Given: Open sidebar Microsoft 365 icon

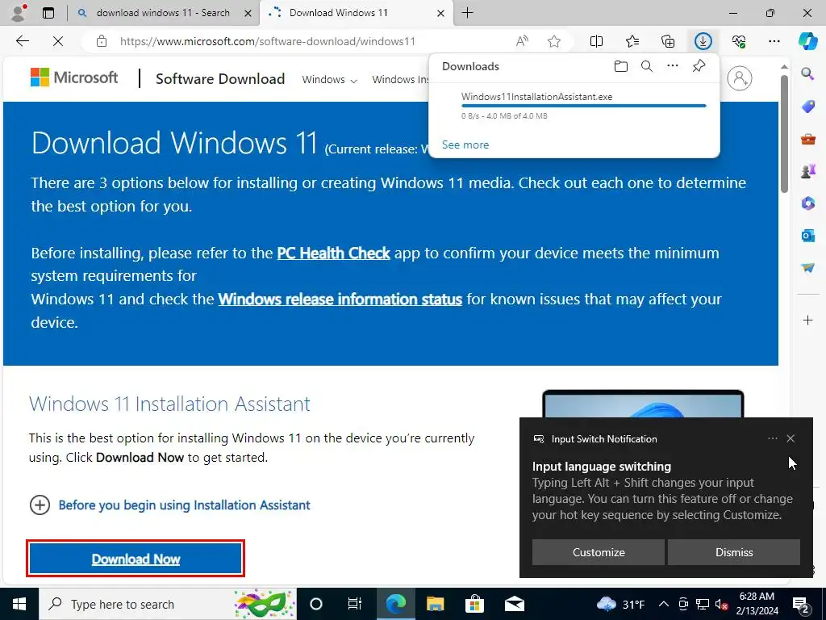Looking at the screenshot, I should [x=807, y=203].
